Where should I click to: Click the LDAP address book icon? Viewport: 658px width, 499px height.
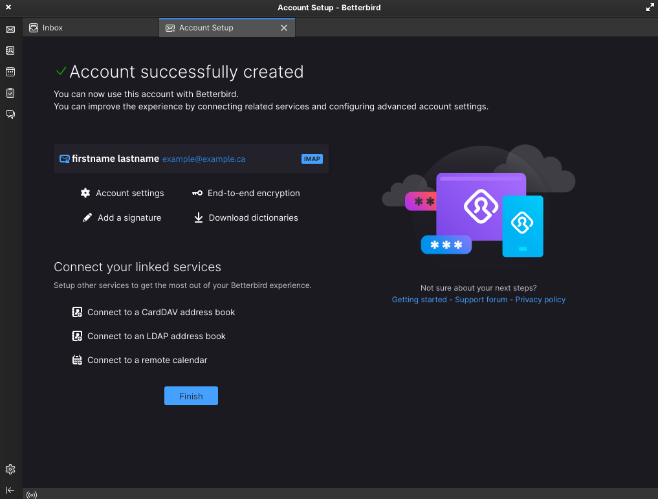(77, 336)
